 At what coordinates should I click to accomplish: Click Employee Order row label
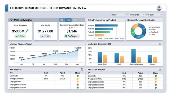tap(15, 82)
